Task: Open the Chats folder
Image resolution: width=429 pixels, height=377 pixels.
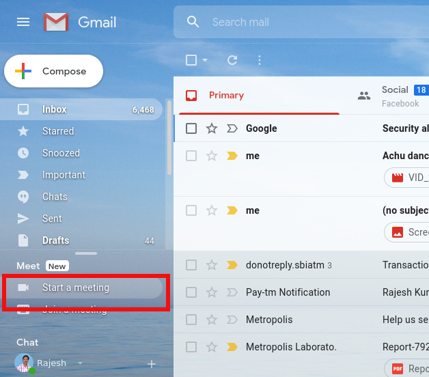Action: tap(81, 197)
